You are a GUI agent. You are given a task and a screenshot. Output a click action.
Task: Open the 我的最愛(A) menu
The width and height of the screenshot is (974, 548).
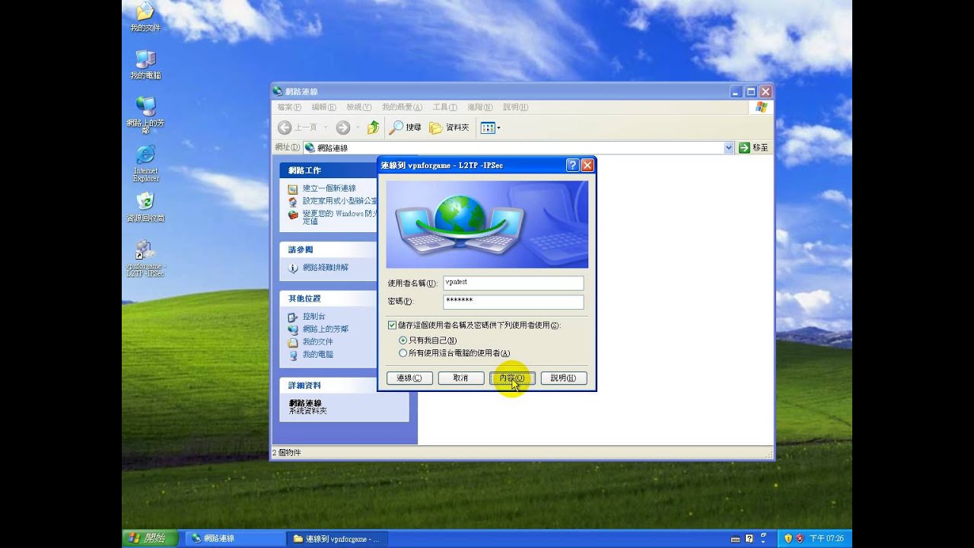click(x=402, y=107)
